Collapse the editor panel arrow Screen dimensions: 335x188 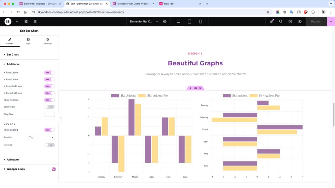[60, 117]
